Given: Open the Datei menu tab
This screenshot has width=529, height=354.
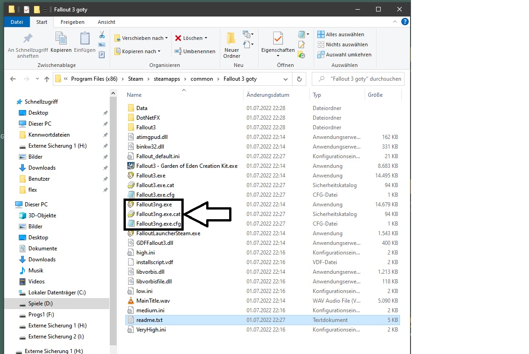Looking at the screenshot, I should click(17, 22).
